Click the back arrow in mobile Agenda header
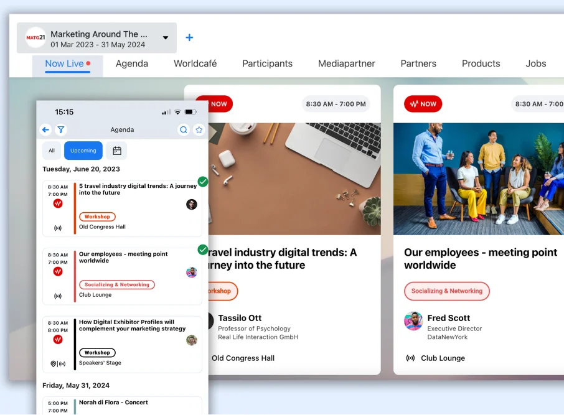564x415 pixels. (x=45, y=129)
